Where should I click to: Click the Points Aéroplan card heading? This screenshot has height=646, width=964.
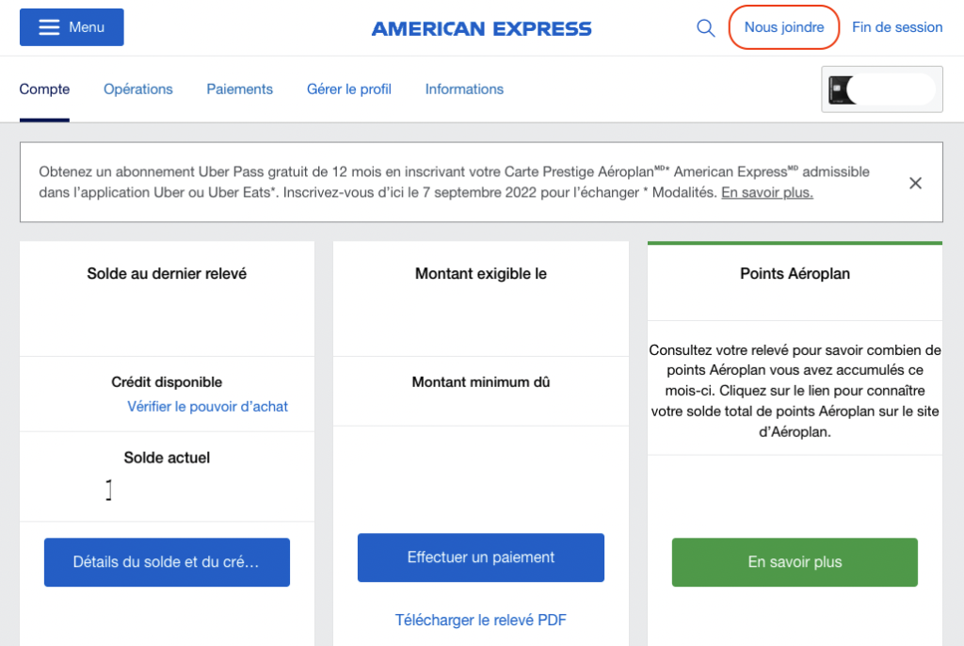(794, 273)
